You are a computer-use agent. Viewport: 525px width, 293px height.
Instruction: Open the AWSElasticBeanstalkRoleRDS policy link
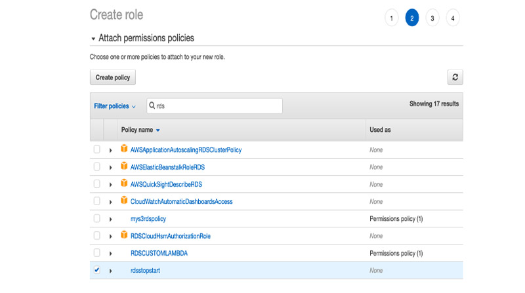[x=167, y=167]
